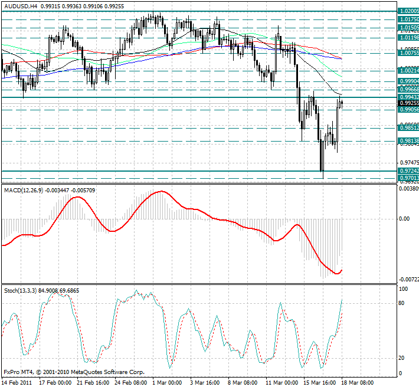The image size is (419, 387).
Task: Click the 1.0119 price level tag
Action: pyautogui.click(x=408, y=37)
